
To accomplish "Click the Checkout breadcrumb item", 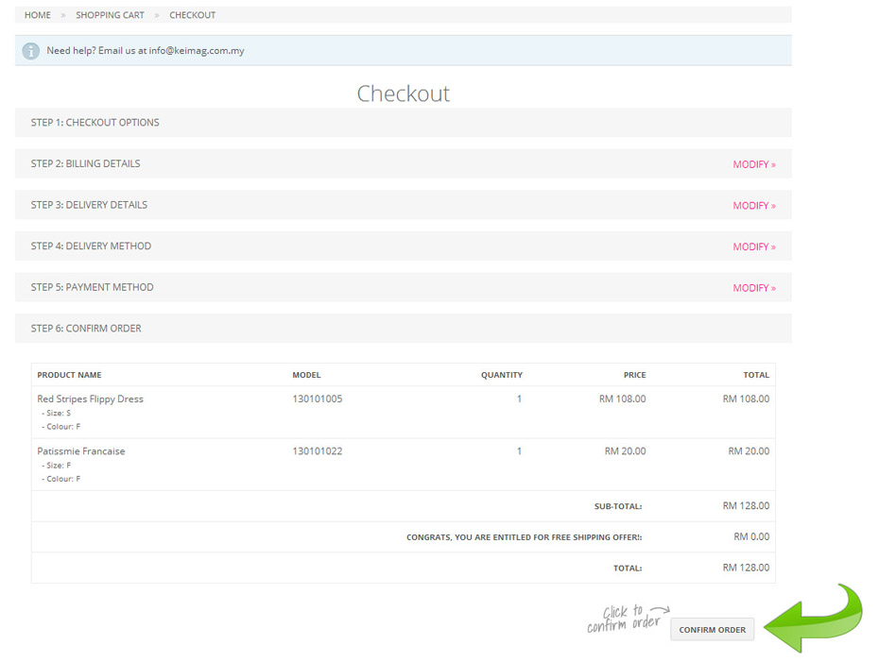I will pos(193,15).
